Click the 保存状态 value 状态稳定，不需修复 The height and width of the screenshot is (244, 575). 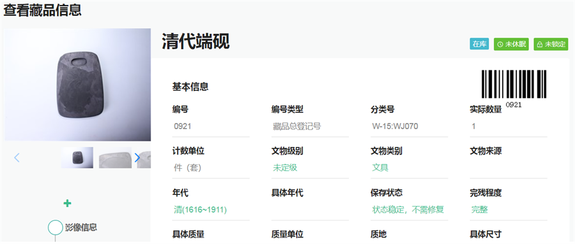pyautogui.click(x=408, y=210)
